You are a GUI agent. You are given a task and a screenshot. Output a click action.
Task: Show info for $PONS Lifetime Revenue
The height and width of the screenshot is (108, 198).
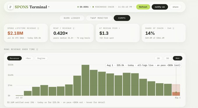[38, 28]
